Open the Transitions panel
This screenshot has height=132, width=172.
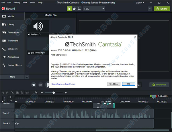(x=12, y=41)
